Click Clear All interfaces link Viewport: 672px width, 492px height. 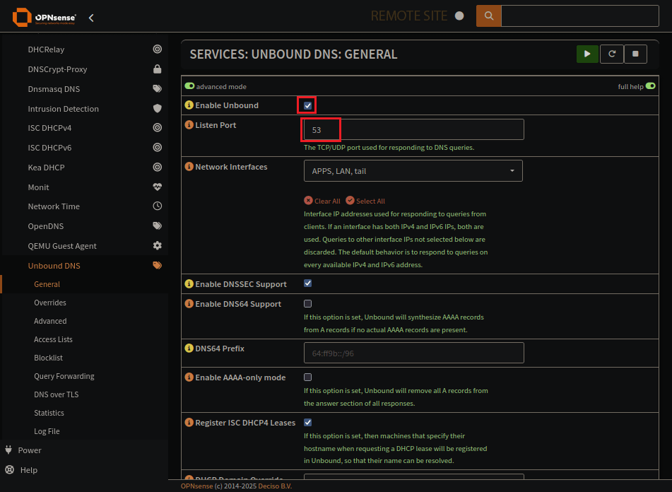322,201
